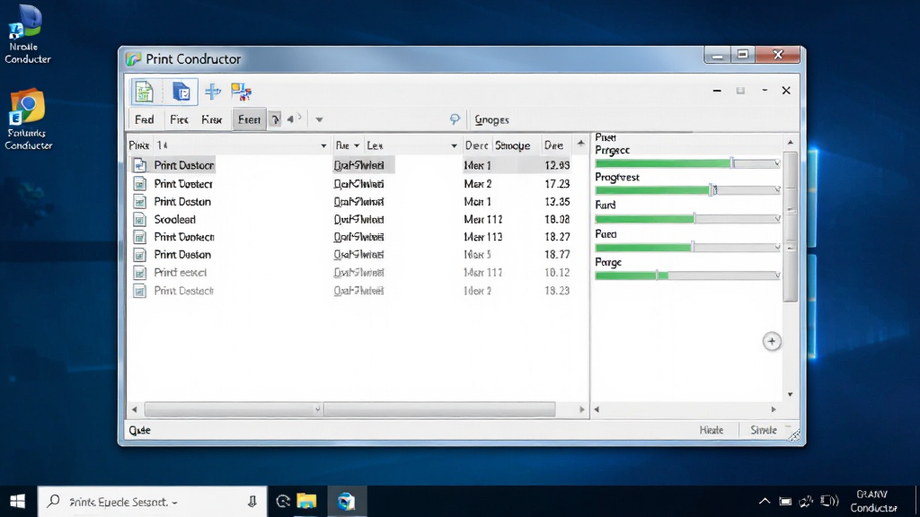Click the file icon of the first Print Dastocn row
The height and width of the screenshot is (517, 920).
(139, 165)
